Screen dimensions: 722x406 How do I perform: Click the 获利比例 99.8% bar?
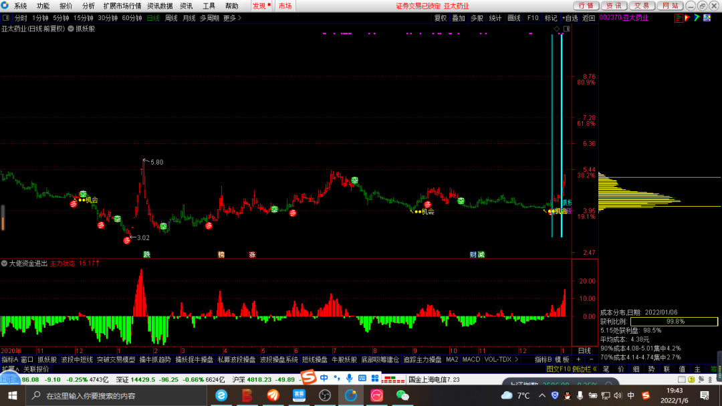click(674, 321)
